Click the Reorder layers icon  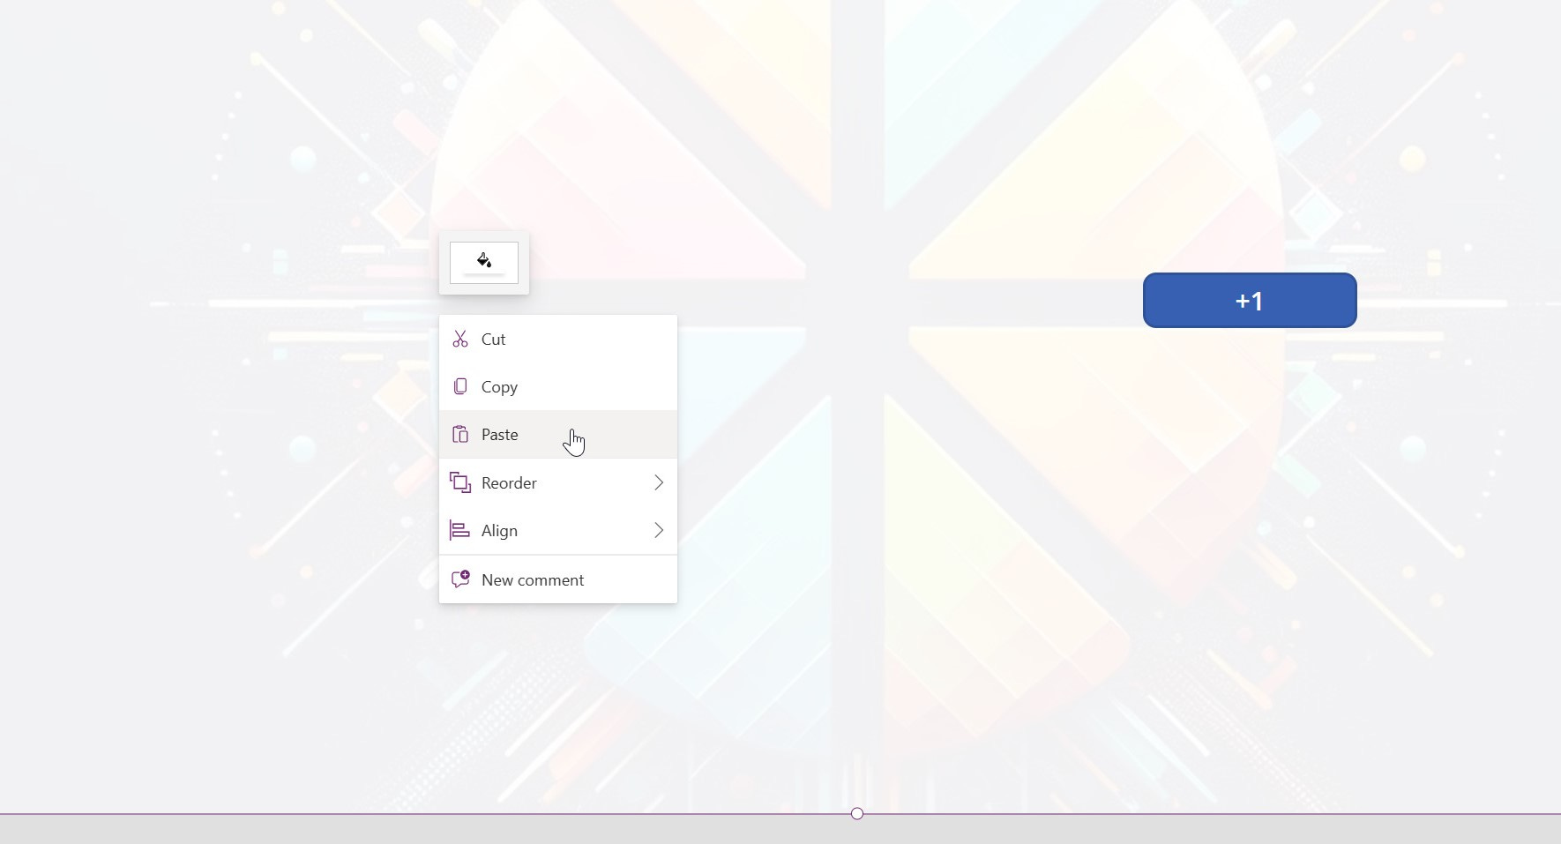point(460,482)
